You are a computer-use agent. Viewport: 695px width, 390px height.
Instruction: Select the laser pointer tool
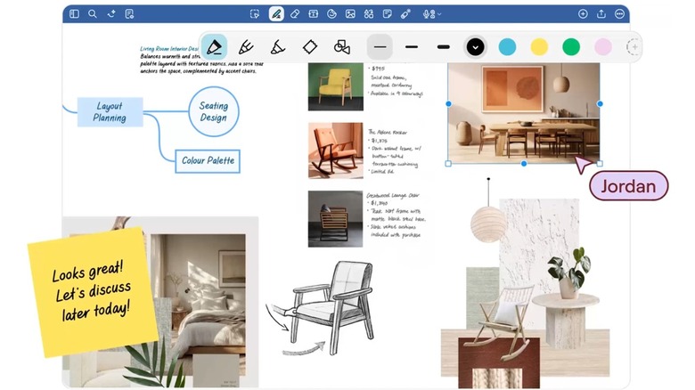pyautogui.click(x=405, y=14)
